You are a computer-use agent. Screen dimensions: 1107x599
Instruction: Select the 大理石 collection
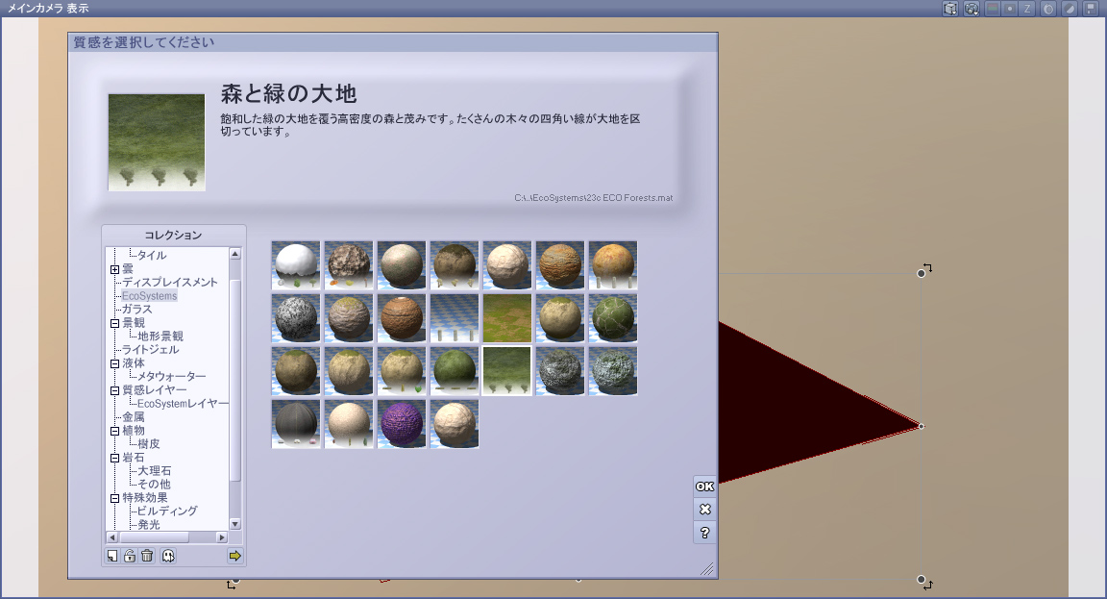154,470
